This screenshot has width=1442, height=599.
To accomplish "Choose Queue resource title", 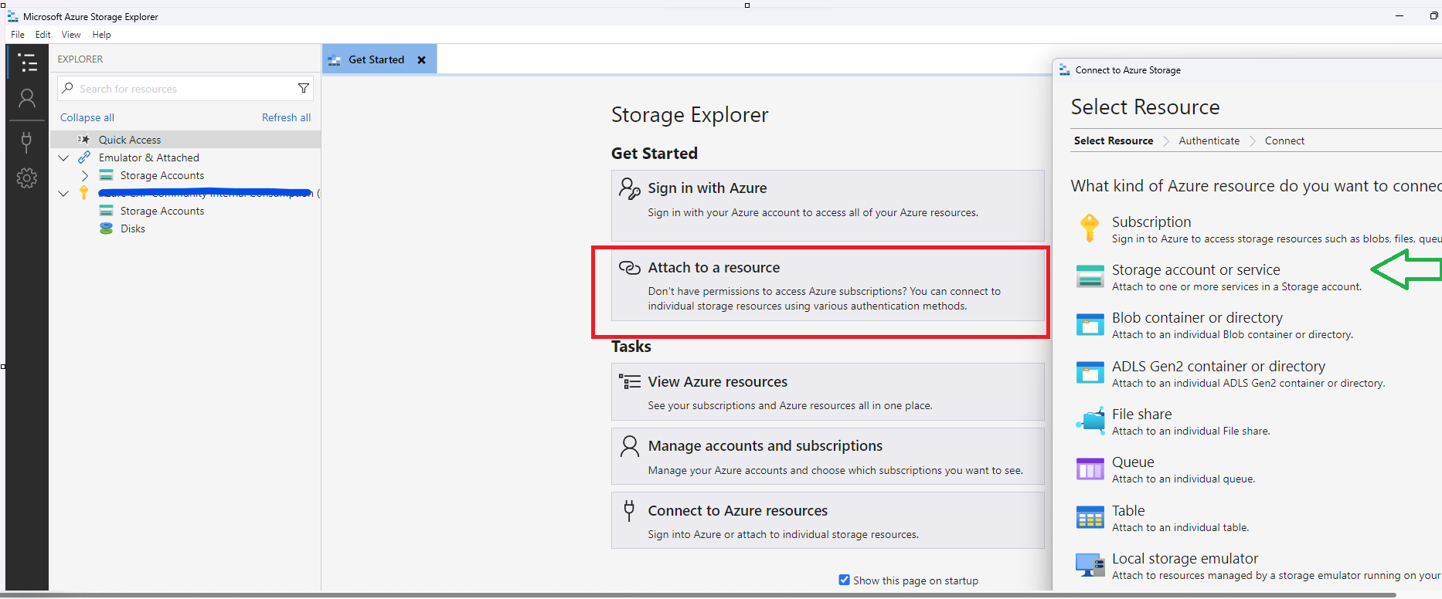I will tap(1133, 462).
